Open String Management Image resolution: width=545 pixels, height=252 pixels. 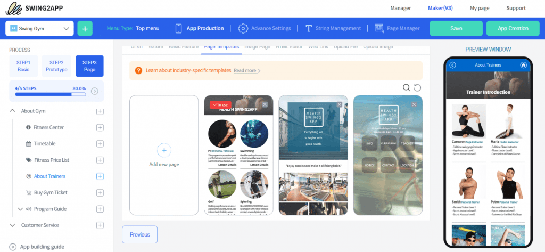click(333, 29)
